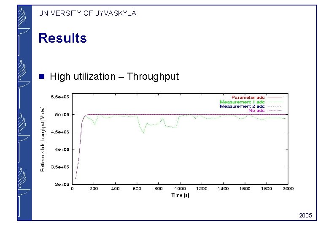Image resolution: width=329 pixels, height=228 pixels.
Task: Click the '2000' x-axis tick label
Action: click(x=288, y=189)
